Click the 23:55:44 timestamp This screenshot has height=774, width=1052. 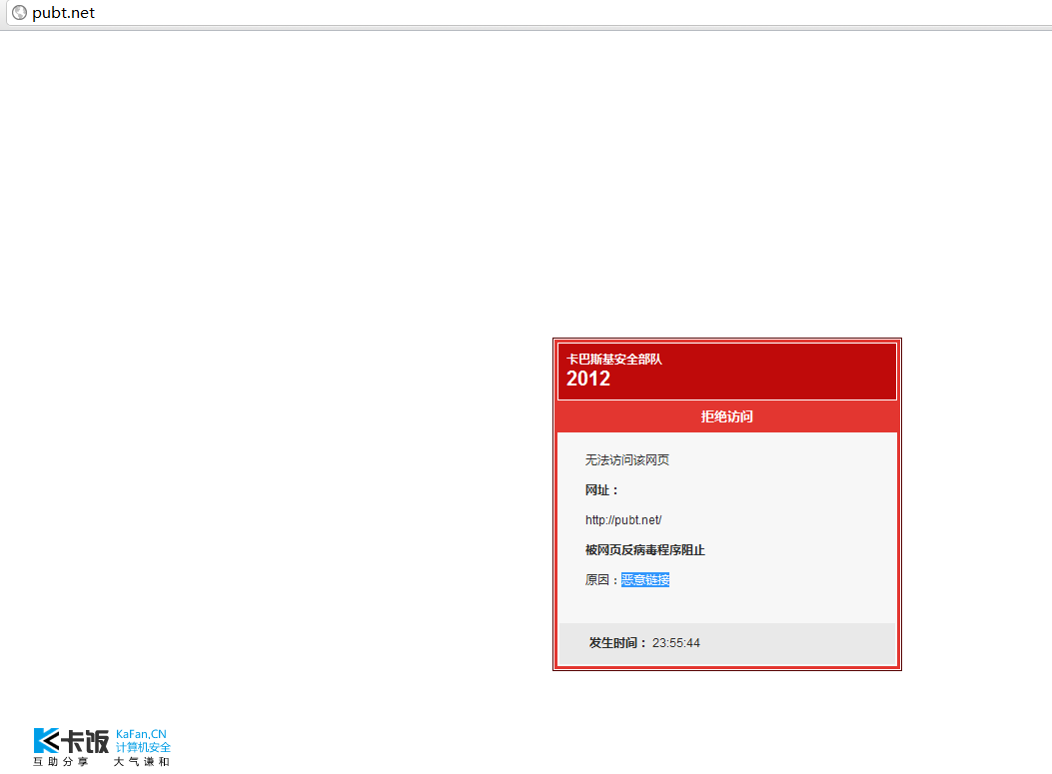pos(676,643)
